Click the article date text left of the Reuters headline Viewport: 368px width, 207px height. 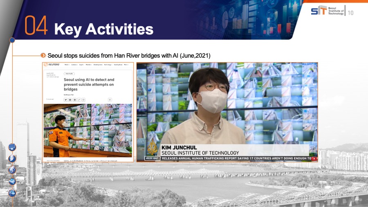[x=53, y=75]
